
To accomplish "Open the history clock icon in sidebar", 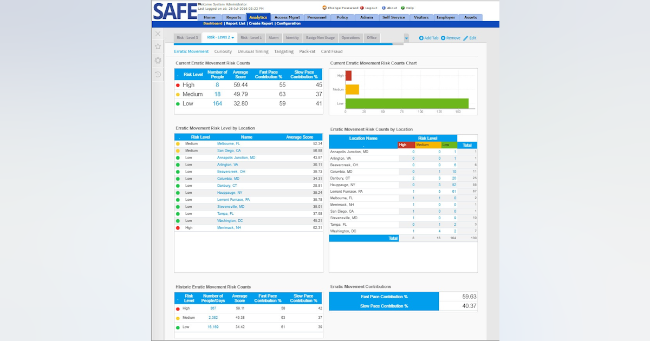I will [x=158, y=74].
